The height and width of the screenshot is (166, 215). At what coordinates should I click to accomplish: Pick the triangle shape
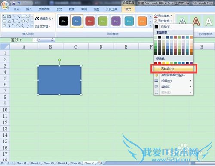point(9,21)
